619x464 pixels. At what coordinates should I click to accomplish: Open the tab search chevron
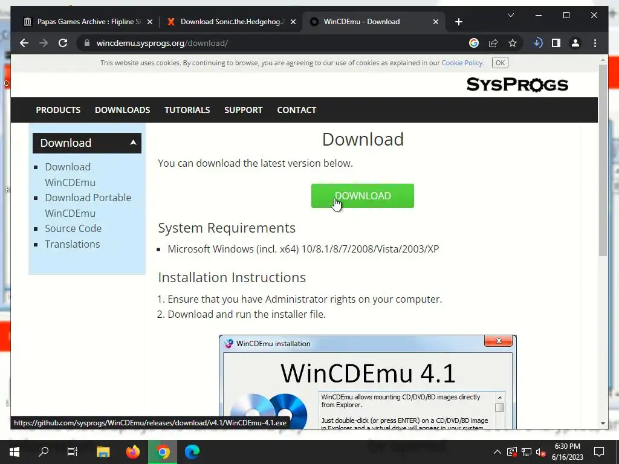point(510,15)
